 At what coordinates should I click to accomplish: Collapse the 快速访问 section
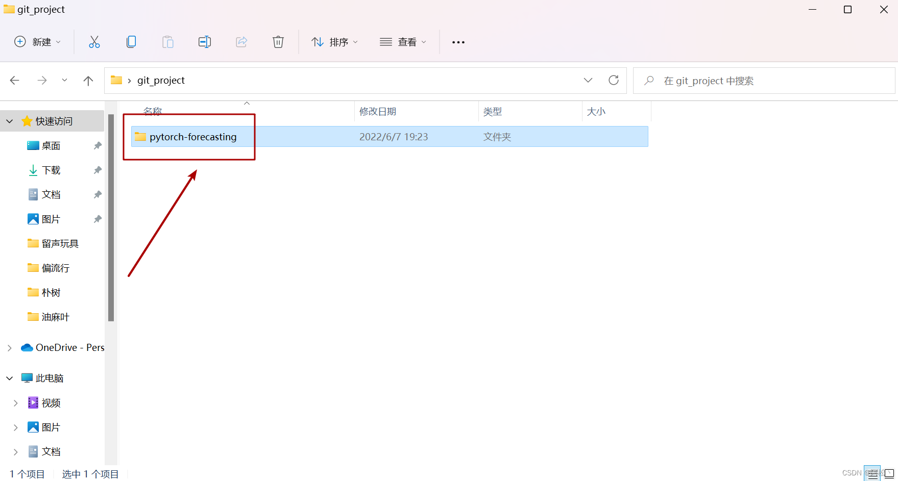(10, 121)
